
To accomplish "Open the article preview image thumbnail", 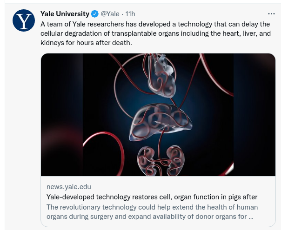I will tap(158, 115).
